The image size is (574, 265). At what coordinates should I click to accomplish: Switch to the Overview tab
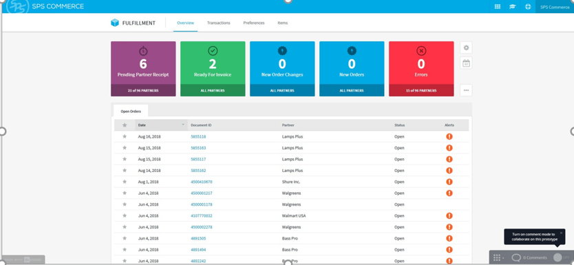click(185, 23)
